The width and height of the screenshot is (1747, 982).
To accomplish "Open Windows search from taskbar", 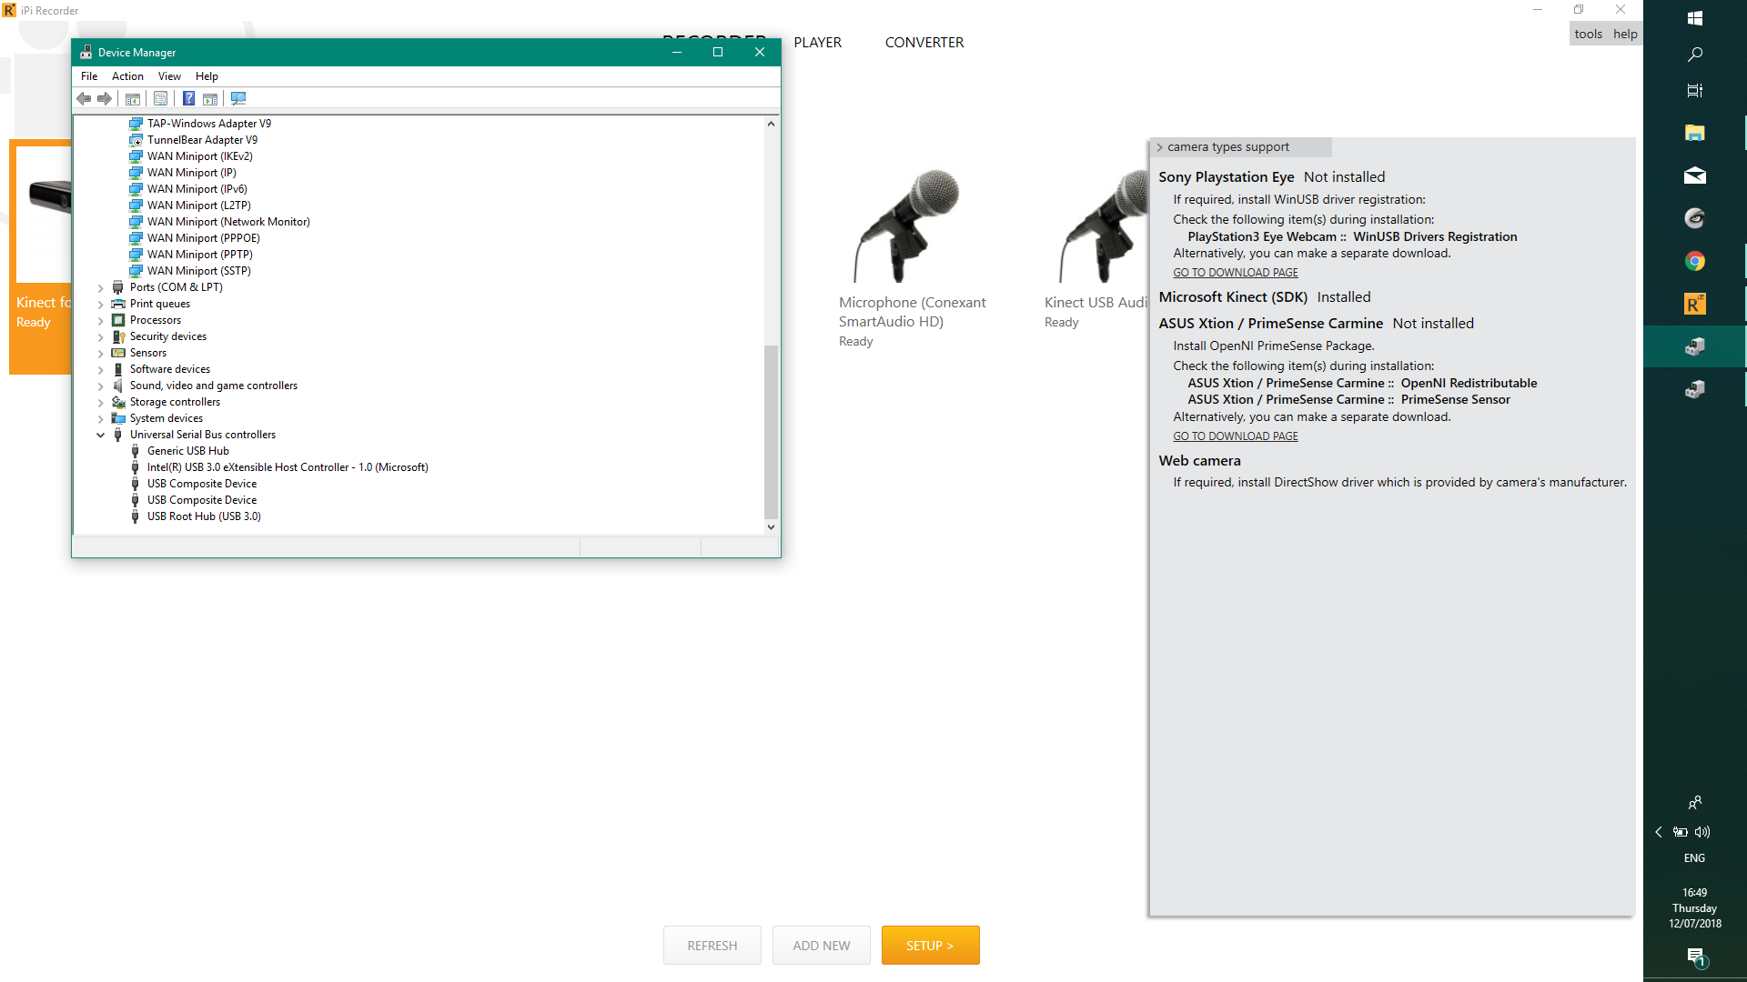I will click(1694, 55).
